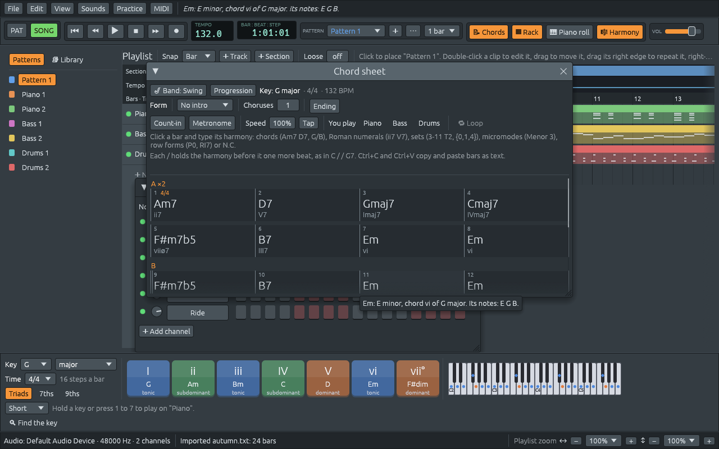Image resolution: width=719 pixels, height=449 pixels.
Task: Open the Rack panel
Action: pyautogui.click(x=526, y=32)
